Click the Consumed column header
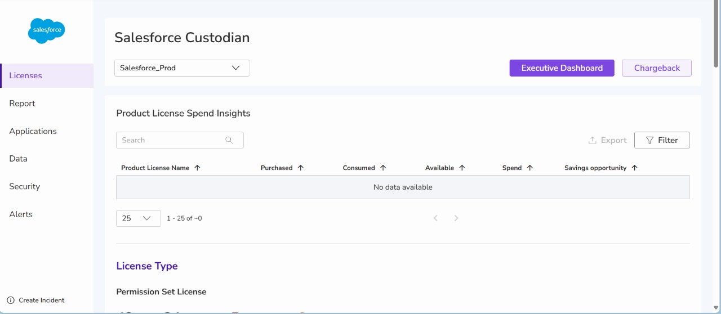The width and height of the screenshot is (721, 314). coord(359,168)
